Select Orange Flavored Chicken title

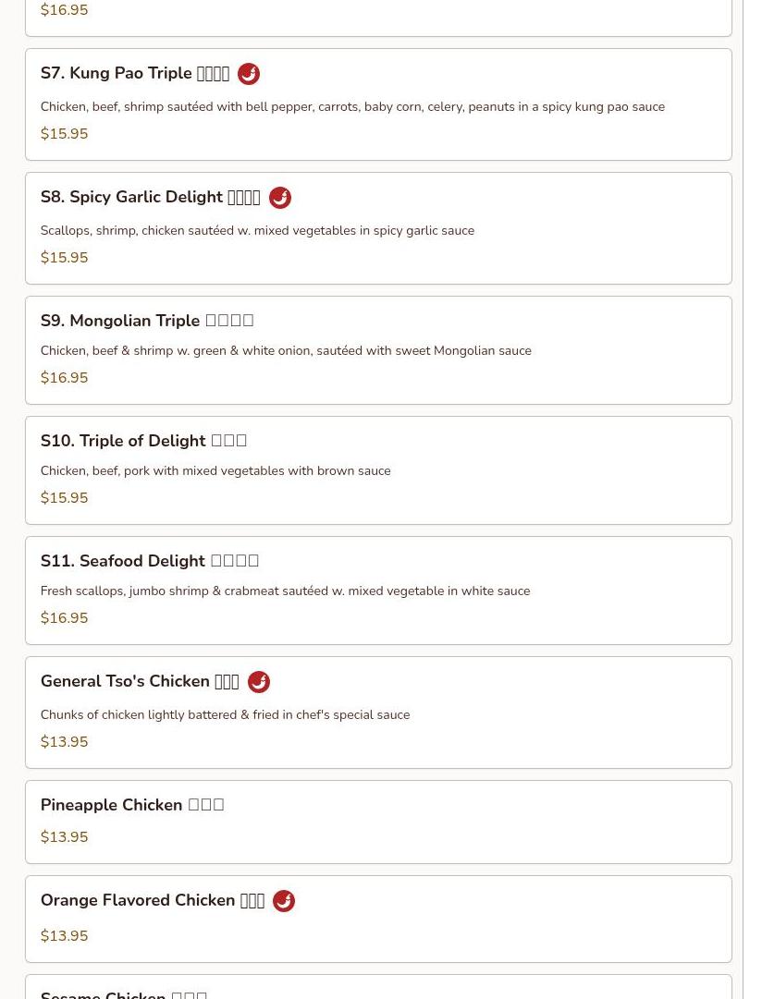(x=152, y=901)
